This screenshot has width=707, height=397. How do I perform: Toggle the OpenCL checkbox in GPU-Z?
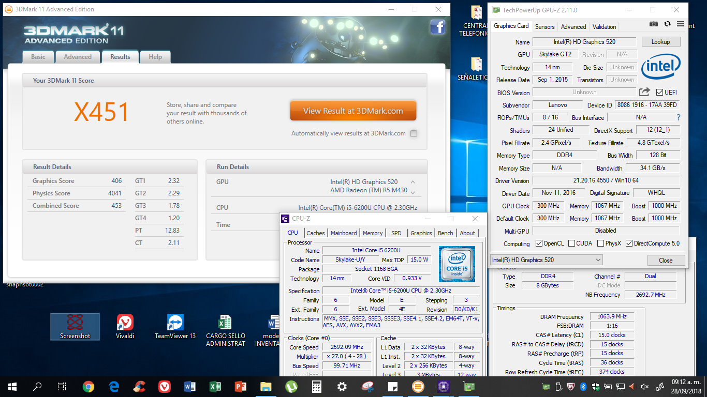539,243
